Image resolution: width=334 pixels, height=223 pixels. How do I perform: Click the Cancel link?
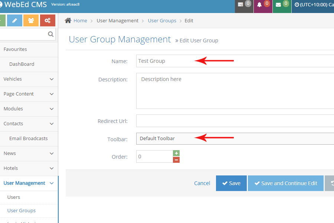(x=202, y=183)
